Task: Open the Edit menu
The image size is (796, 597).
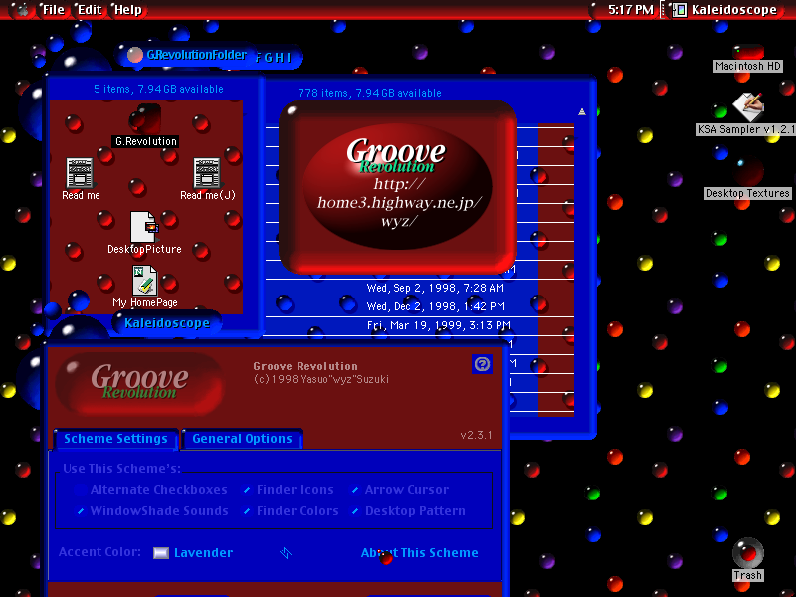Action: coord(90,10)
